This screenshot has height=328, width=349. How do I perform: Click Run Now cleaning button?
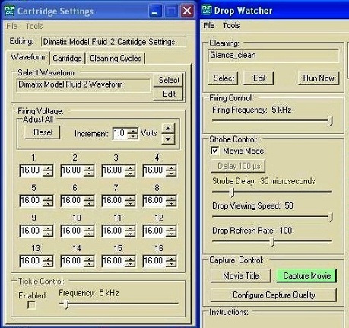[x=319, y=78]
